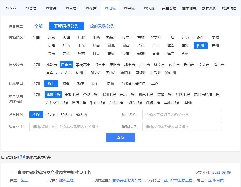Open the 处罚风险 tab
The width and height of the screenshot is (241, 187).
tap(209, 8)
